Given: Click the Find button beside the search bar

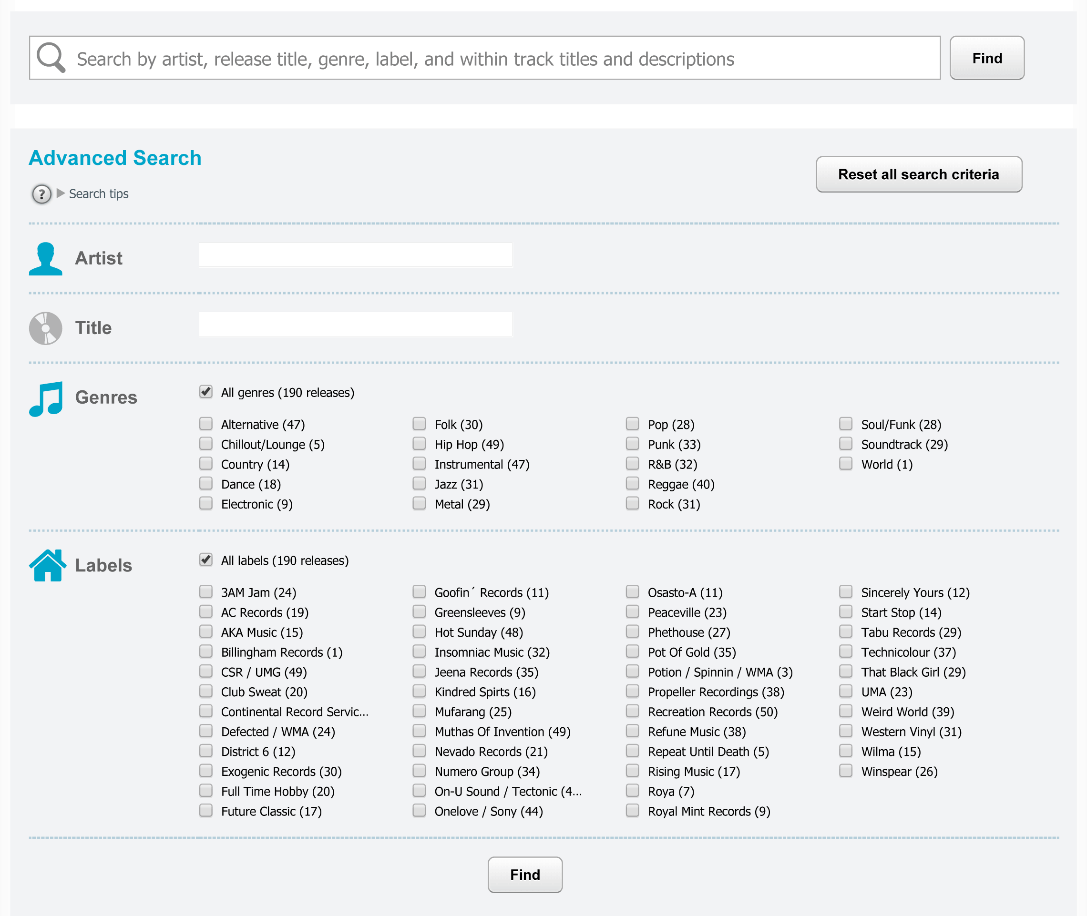Looking at the screenshot, I should click(986, 58).
